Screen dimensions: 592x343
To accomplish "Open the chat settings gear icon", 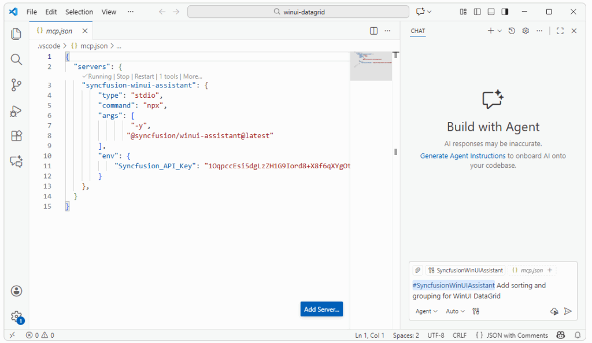I will [525, 31].
